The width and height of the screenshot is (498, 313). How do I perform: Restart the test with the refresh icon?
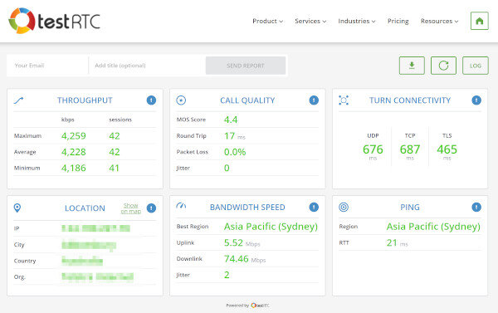(443, 66)
